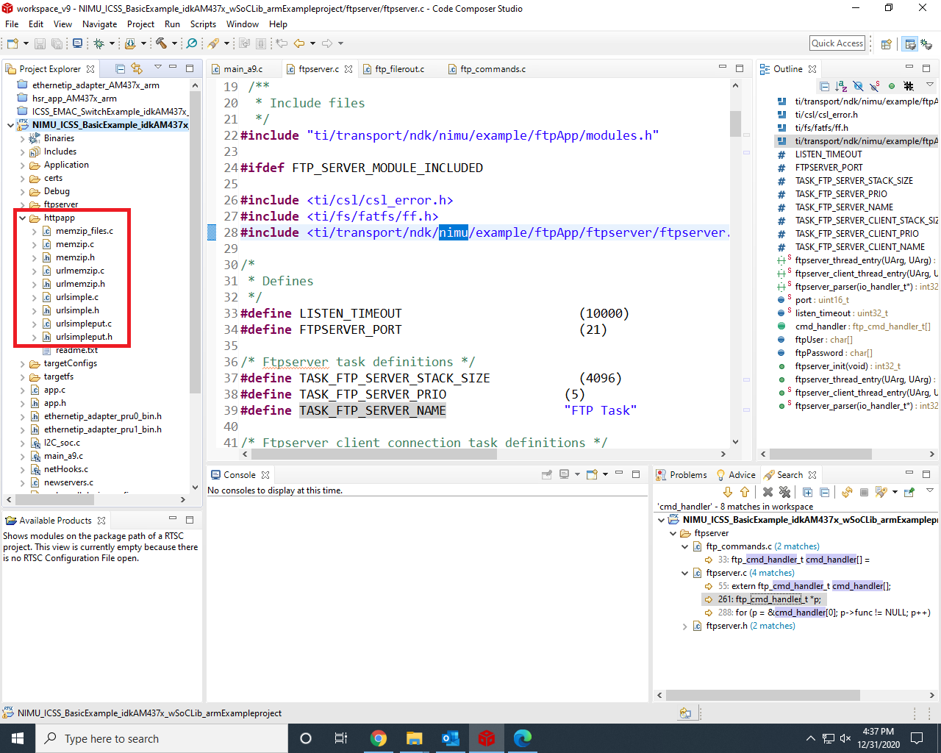
Task: Open the Build hammer dropdown arrow
Action: tap(174, 43)
